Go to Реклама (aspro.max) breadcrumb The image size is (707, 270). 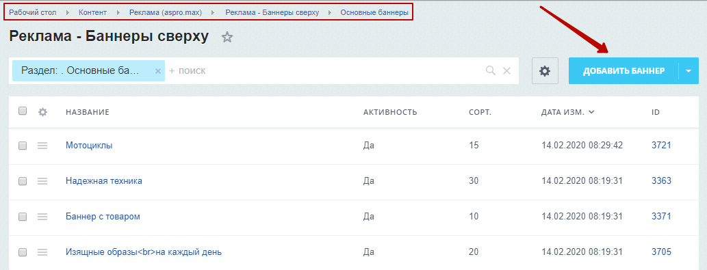pyautogui.click(x=166, y=12)
